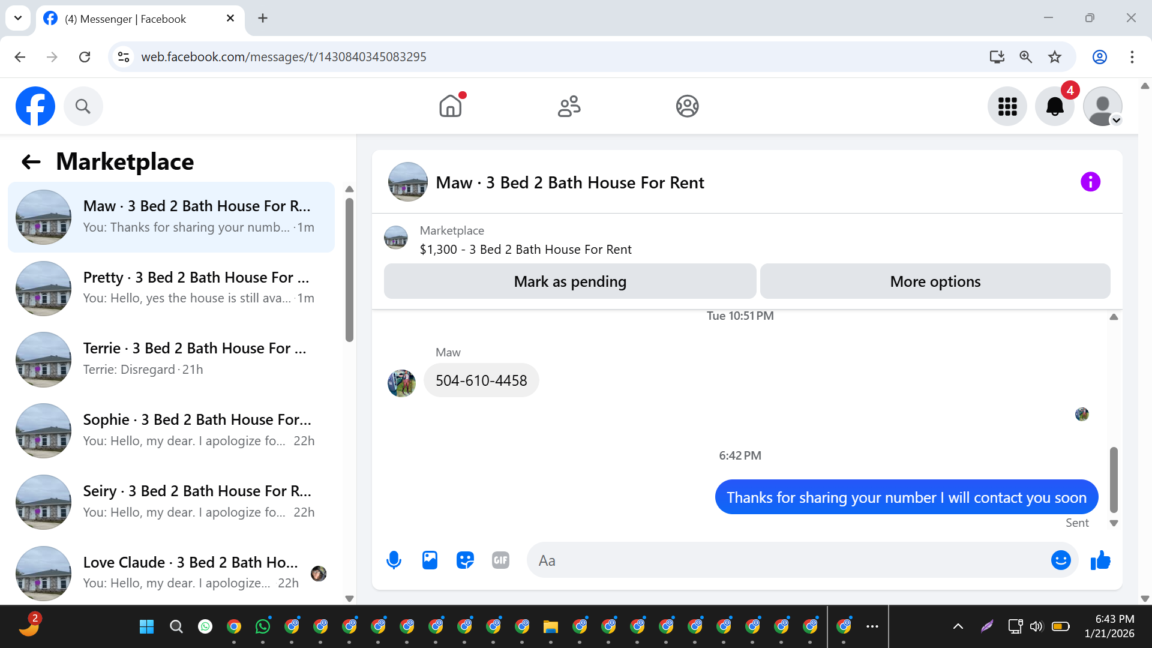
Task: Show hidden system tray icons
Action: coord(958,626)
